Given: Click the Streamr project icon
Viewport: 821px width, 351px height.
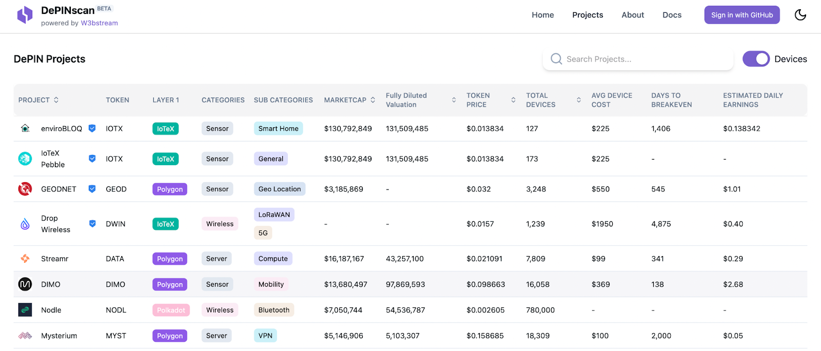Looking at the screenshot, I should coord(25,259).
